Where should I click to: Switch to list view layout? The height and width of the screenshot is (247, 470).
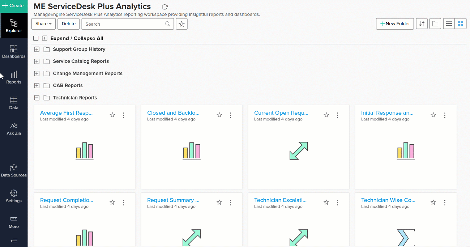[x=449, y=24]
